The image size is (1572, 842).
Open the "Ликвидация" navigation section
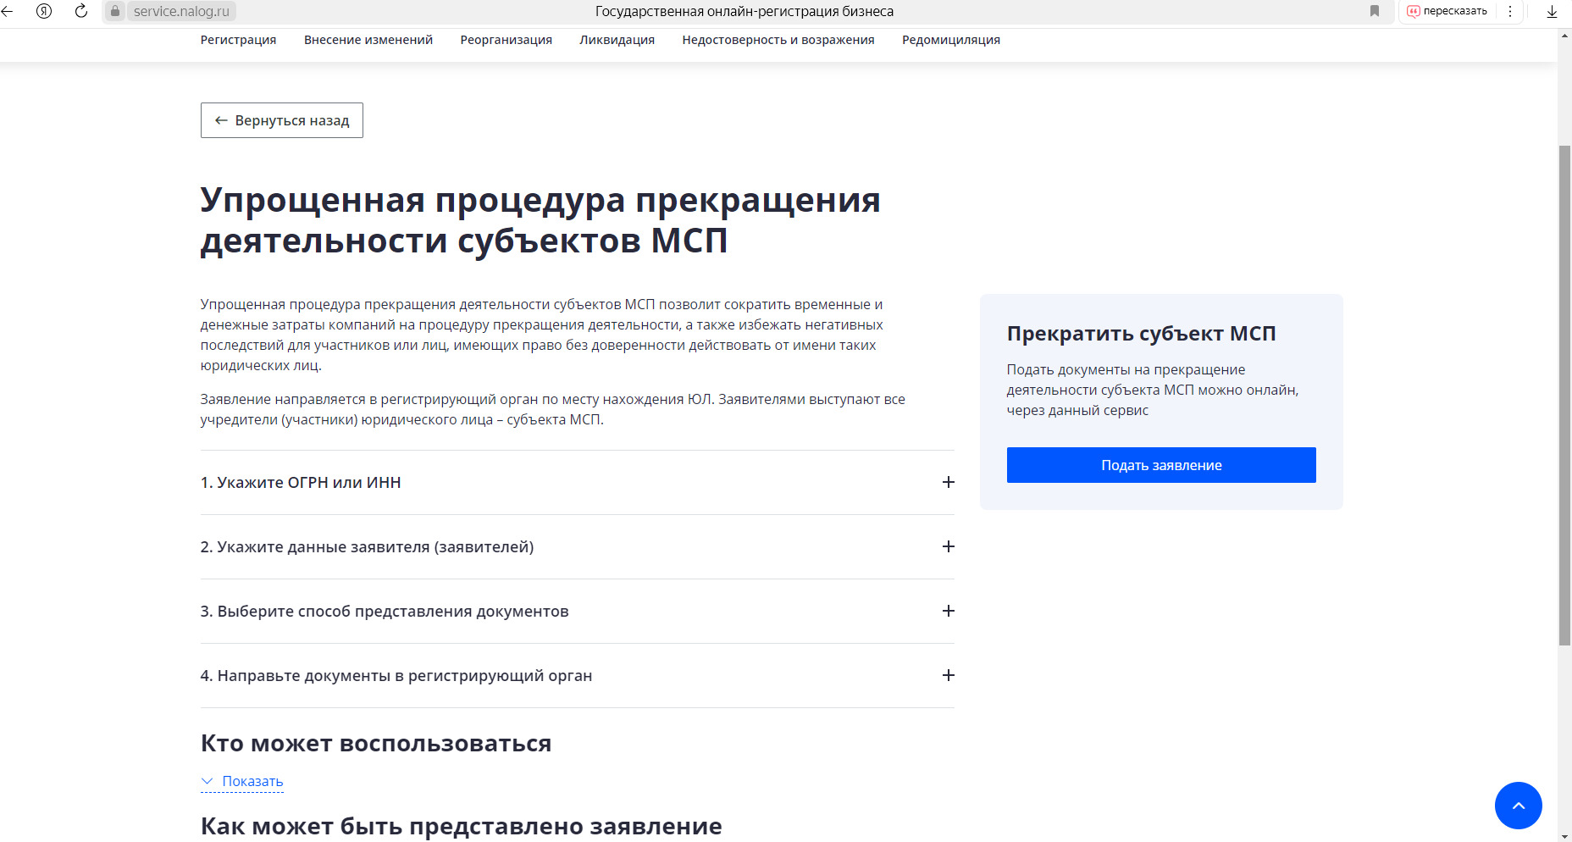coord(617,39)
